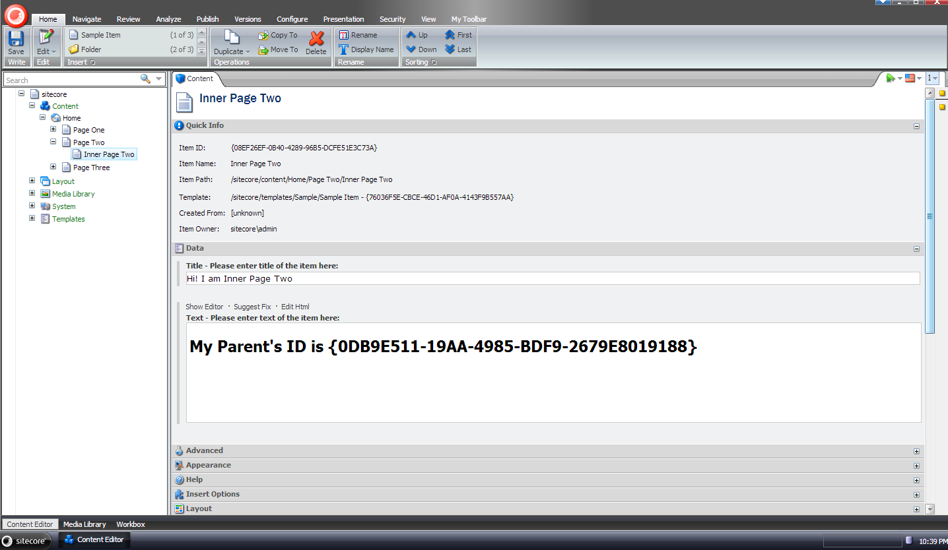Move item Up in sorting

[x=417, y=35]
